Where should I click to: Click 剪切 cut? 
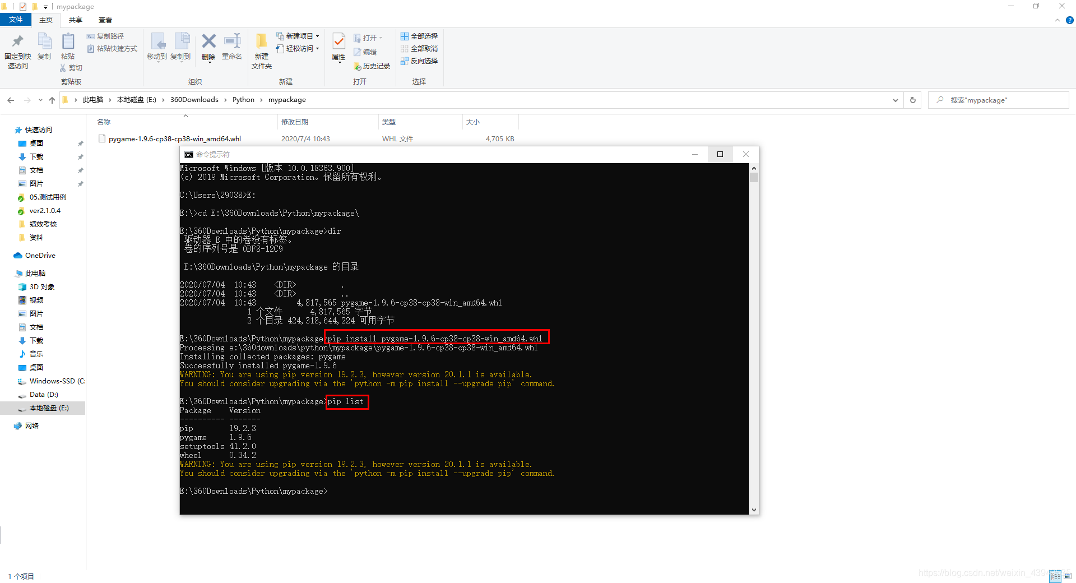[71, 68]
